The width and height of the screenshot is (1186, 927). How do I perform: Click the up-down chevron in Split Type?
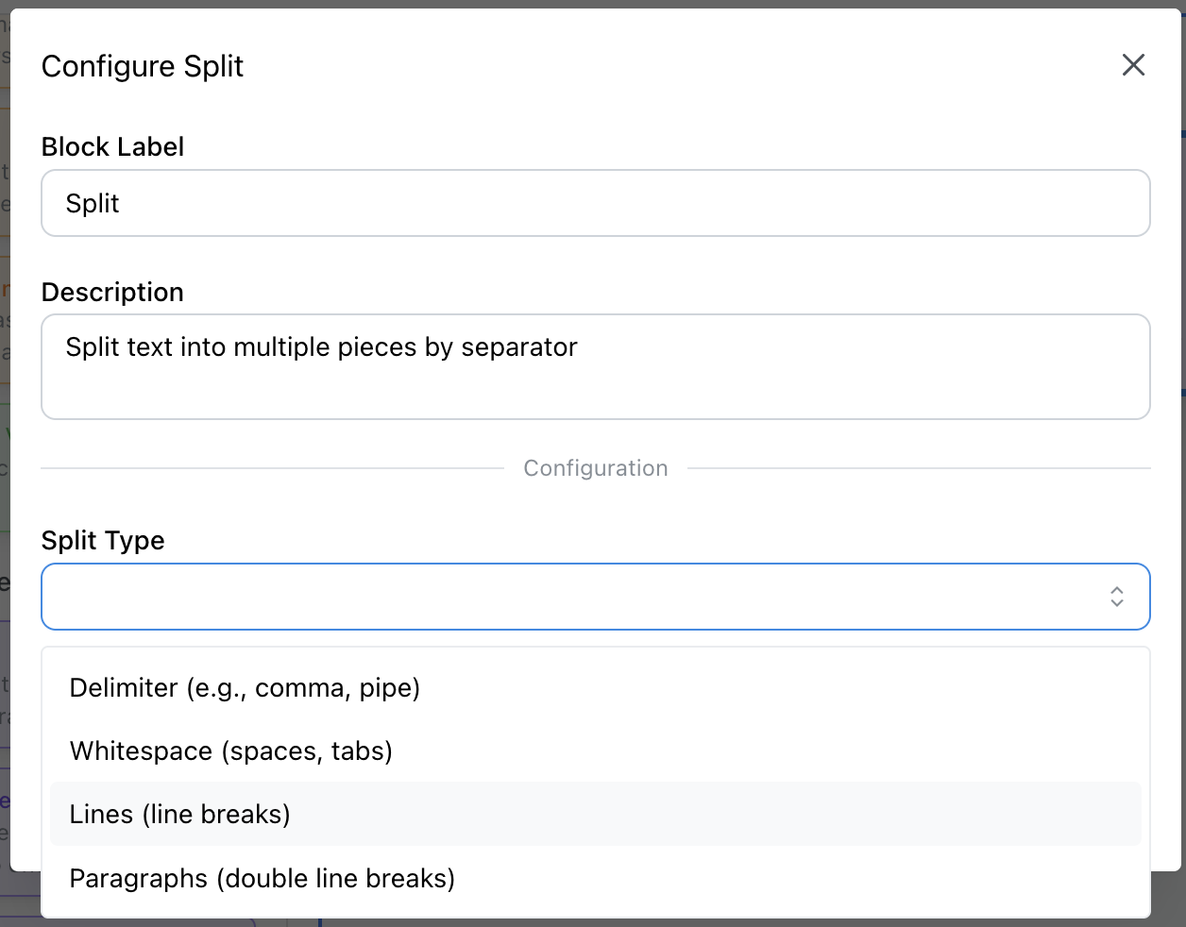(x=1116, y=597)
